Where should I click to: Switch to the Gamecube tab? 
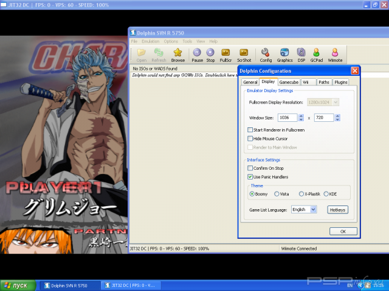click(x=289, y=82)
